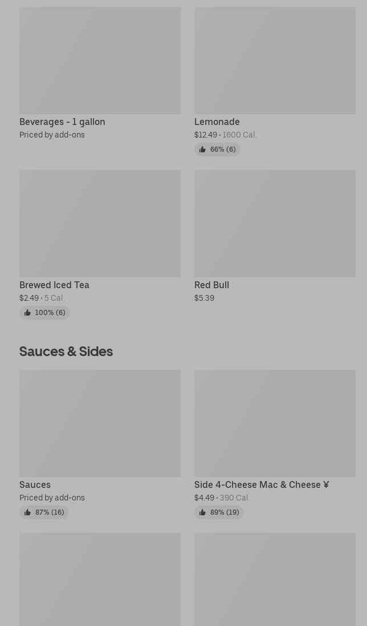Click "Priced by add-ons" under Beverages

(52, 135)
